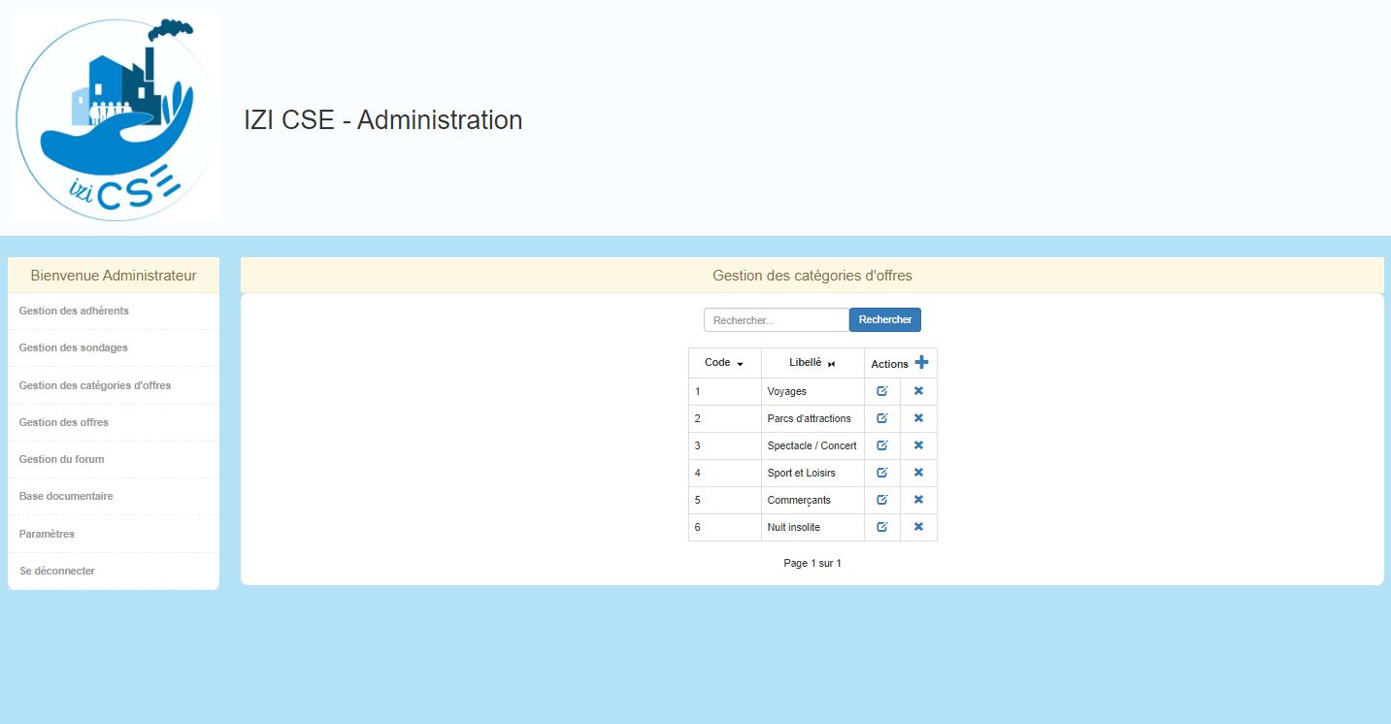Screen dimensions: 1391x724
Task: Edit the Sport et Loisirs category
Action: coord(881,473)
